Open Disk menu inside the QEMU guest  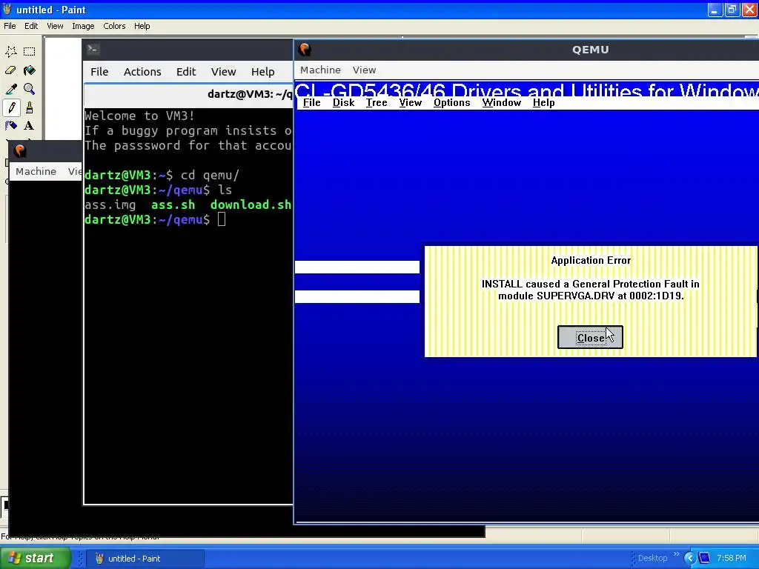pyautogui.click(x=343, y=102)
